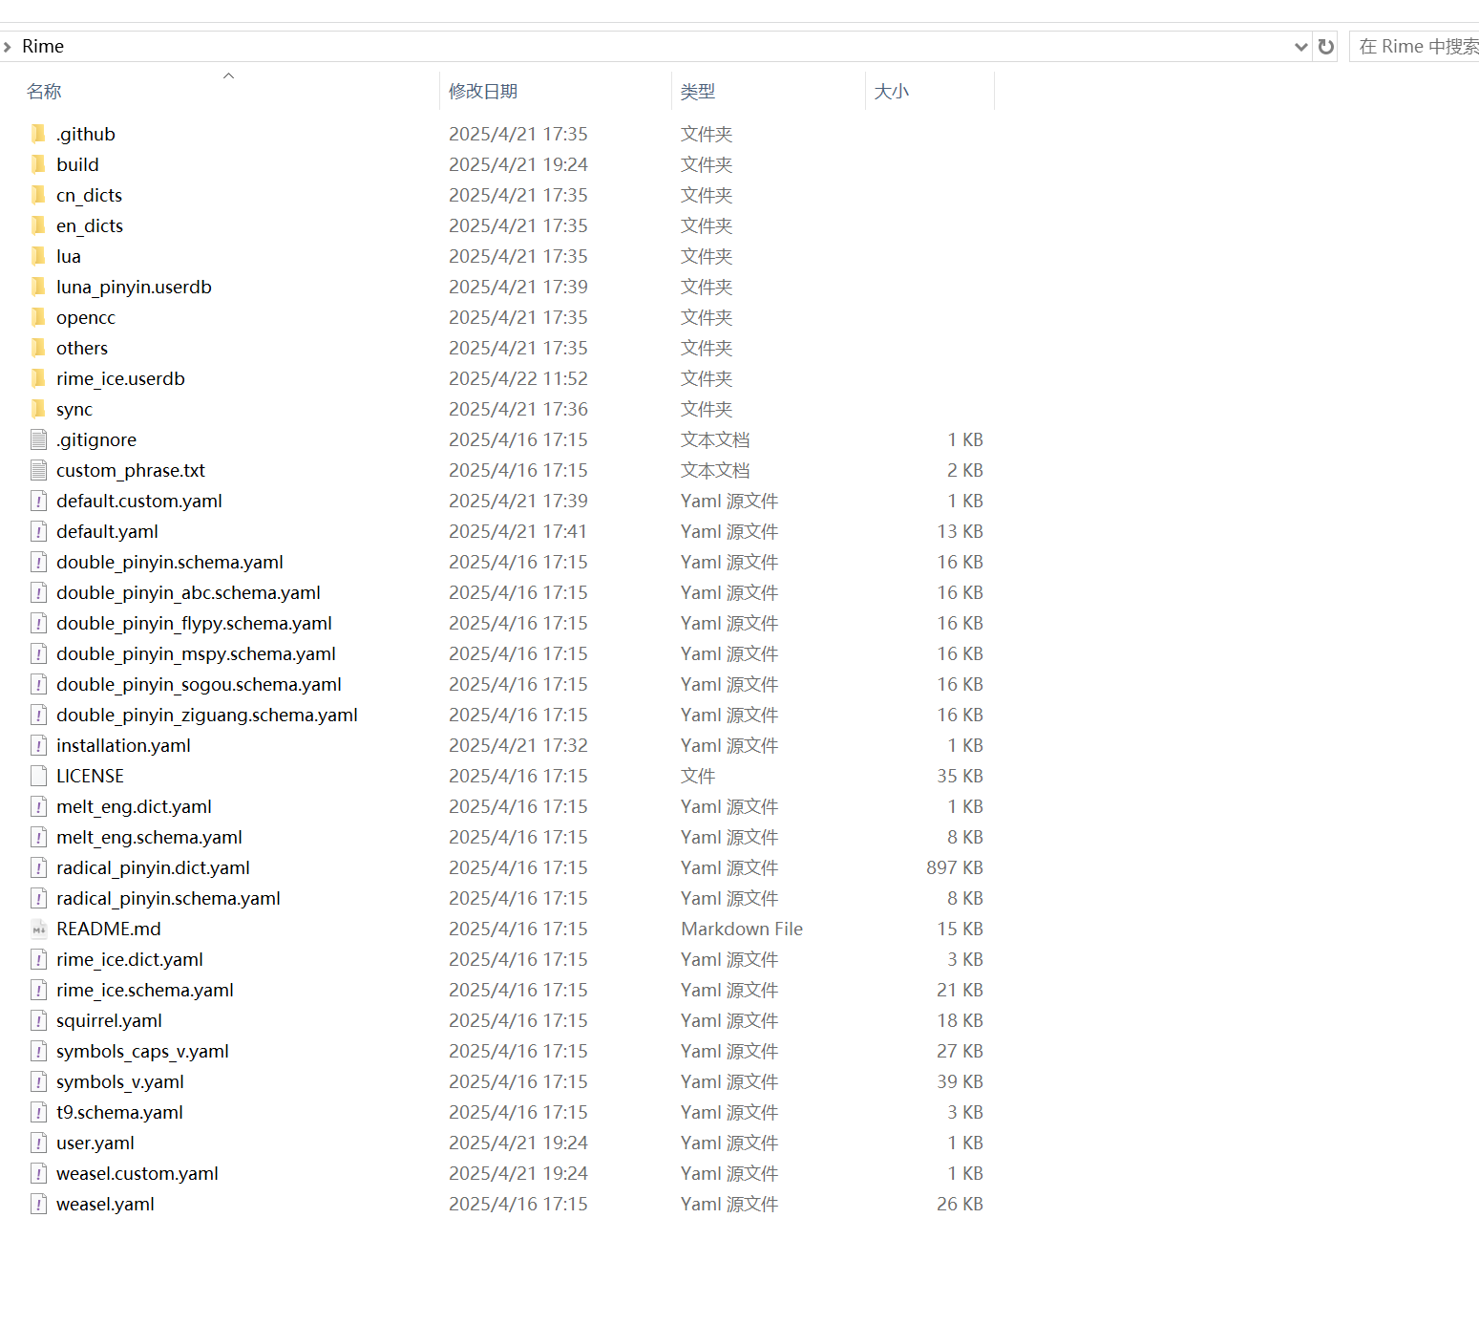Click the cn_dicts folder icon
Image resolution: width=1479 pixels, height=1325 pixels.
tap(38, 195)
